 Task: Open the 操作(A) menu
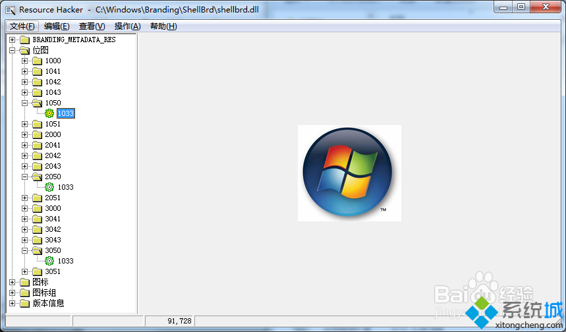point(127,26)
